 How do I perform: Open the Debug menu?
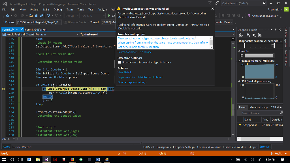[57, 9]
